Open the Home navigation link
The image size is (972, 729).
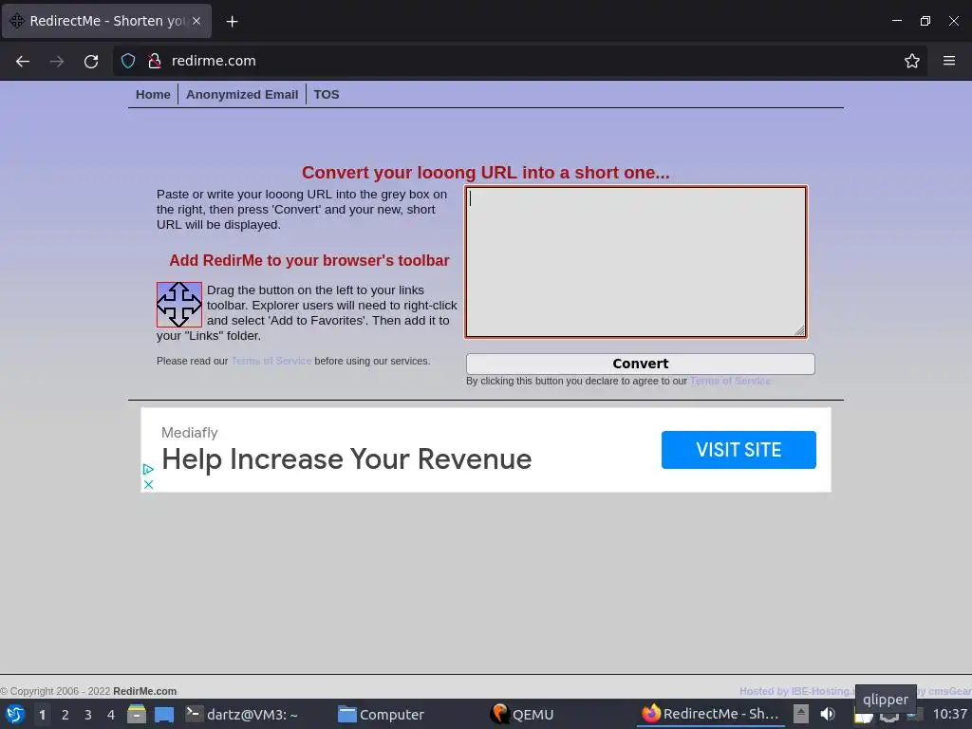(153, 94)
